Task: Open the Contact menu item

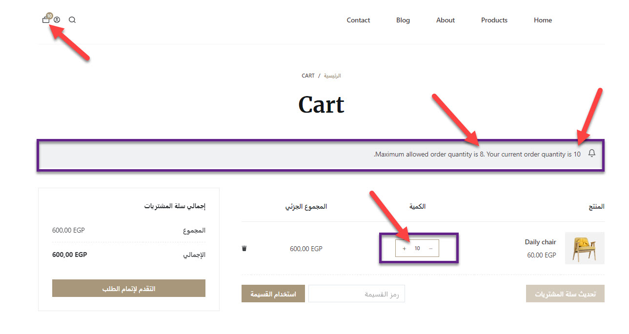Action: point(358,20)
